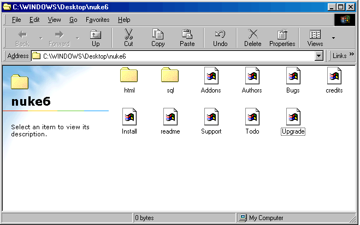The height and width of the screenshot is (225, 360).
Task: Click the Up folder toolbar icon
Action: [96, 34]
